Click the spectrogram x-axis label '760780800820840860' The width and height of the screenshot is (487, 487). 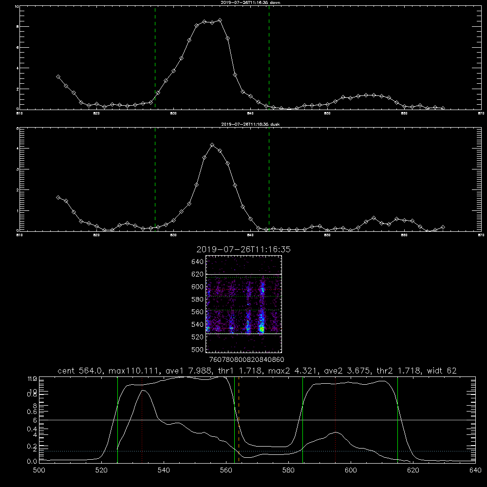246,360
